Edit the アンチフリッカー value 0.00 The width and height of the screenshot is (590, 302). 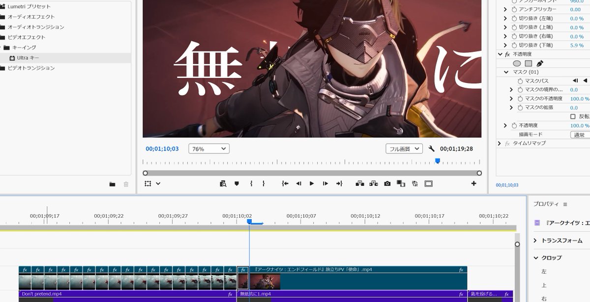(575, 10)
